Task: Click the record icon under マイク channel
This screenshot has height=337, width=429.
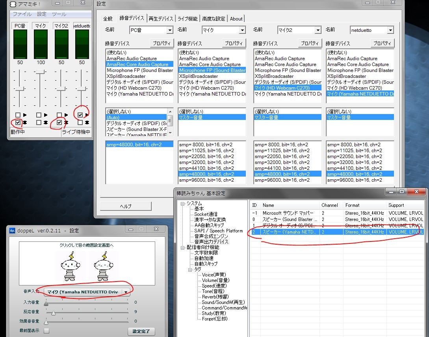Action: click(46, 123)
